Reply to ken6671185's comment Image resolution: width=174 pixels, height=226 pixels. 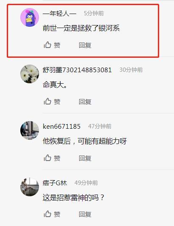tap(85, 158)
